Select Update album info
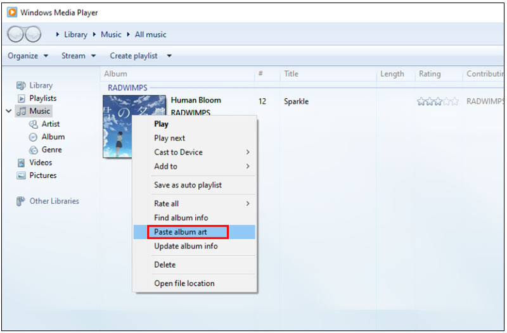 pyautogui.click(x=195, y=246)
